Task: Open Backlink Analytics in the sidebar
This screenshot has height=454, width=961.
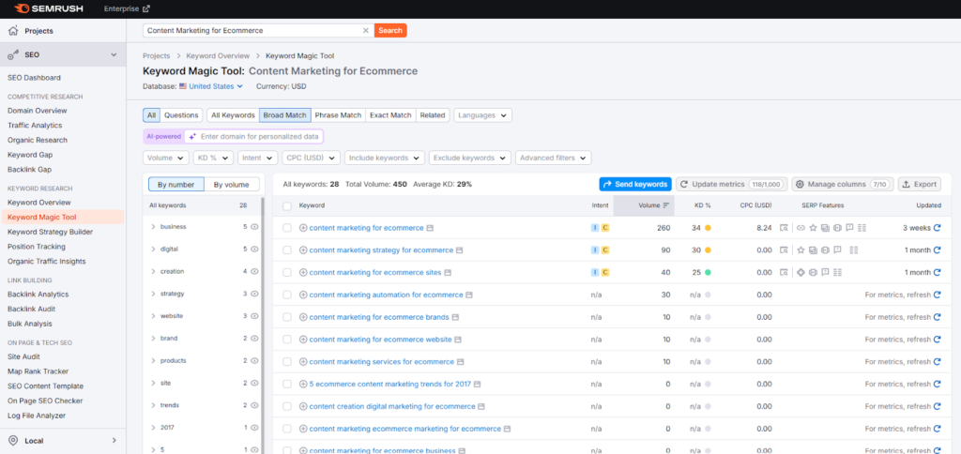Action: (38, 295)
